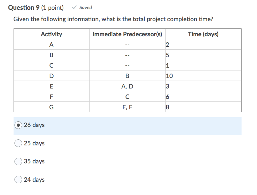Select the 24 days answer option

point(18,180)
